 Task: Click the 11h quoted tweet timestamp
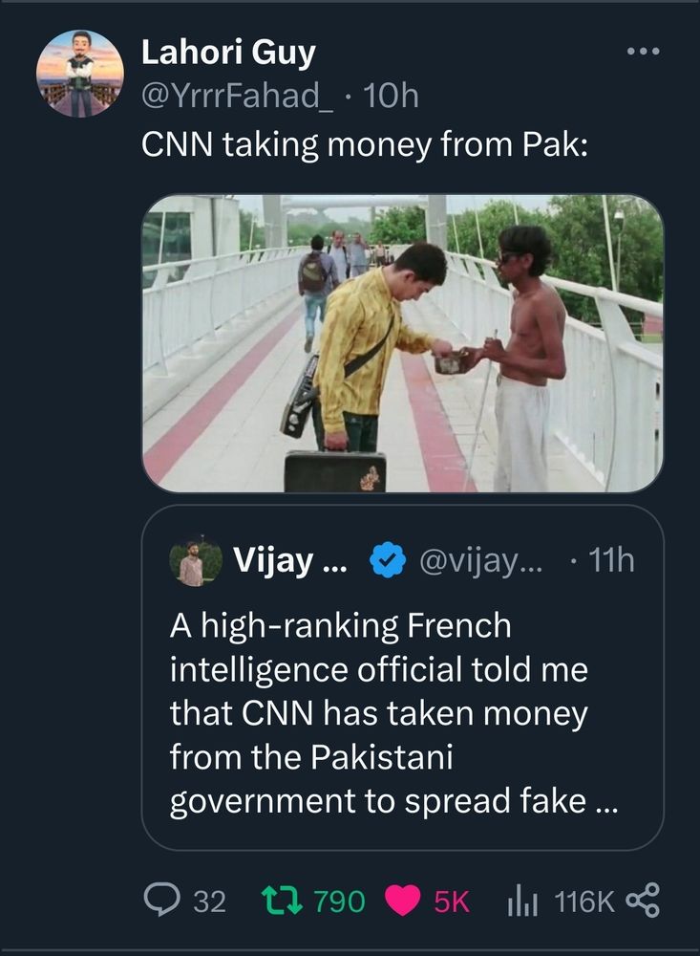point(611,561)
